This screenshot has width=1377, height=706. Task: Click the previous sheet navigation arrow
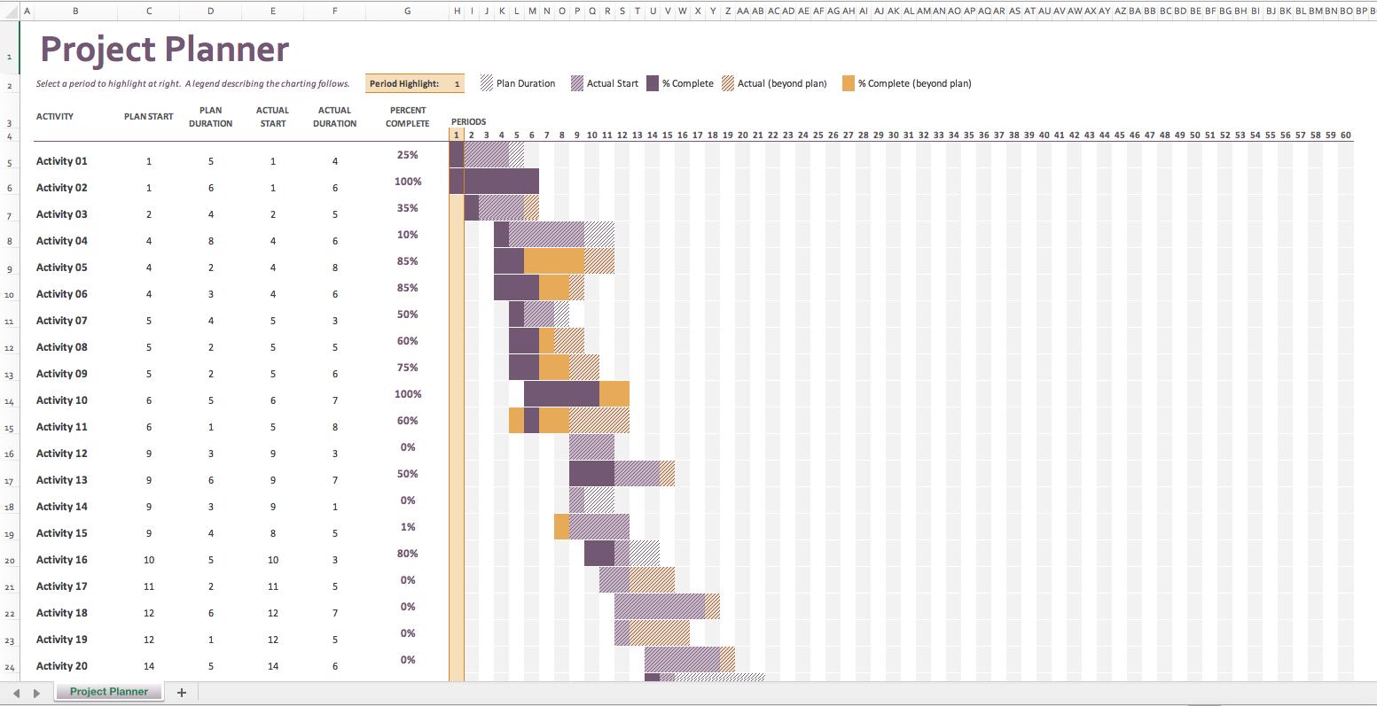coord(18,692)
